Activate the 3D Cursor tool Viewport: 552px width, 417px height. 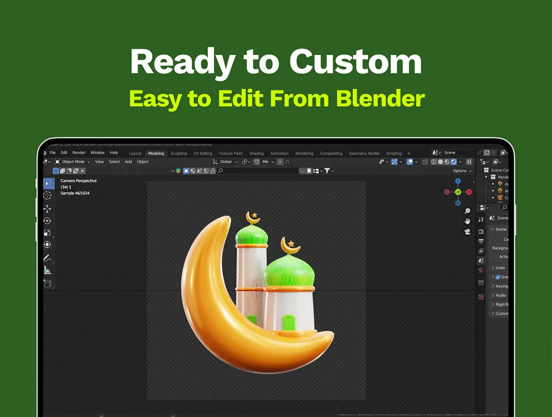coord(47,196)
